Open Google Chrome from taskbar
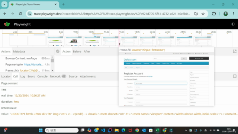The width and height of the screenshot is (238, 134). pos(137,130)
